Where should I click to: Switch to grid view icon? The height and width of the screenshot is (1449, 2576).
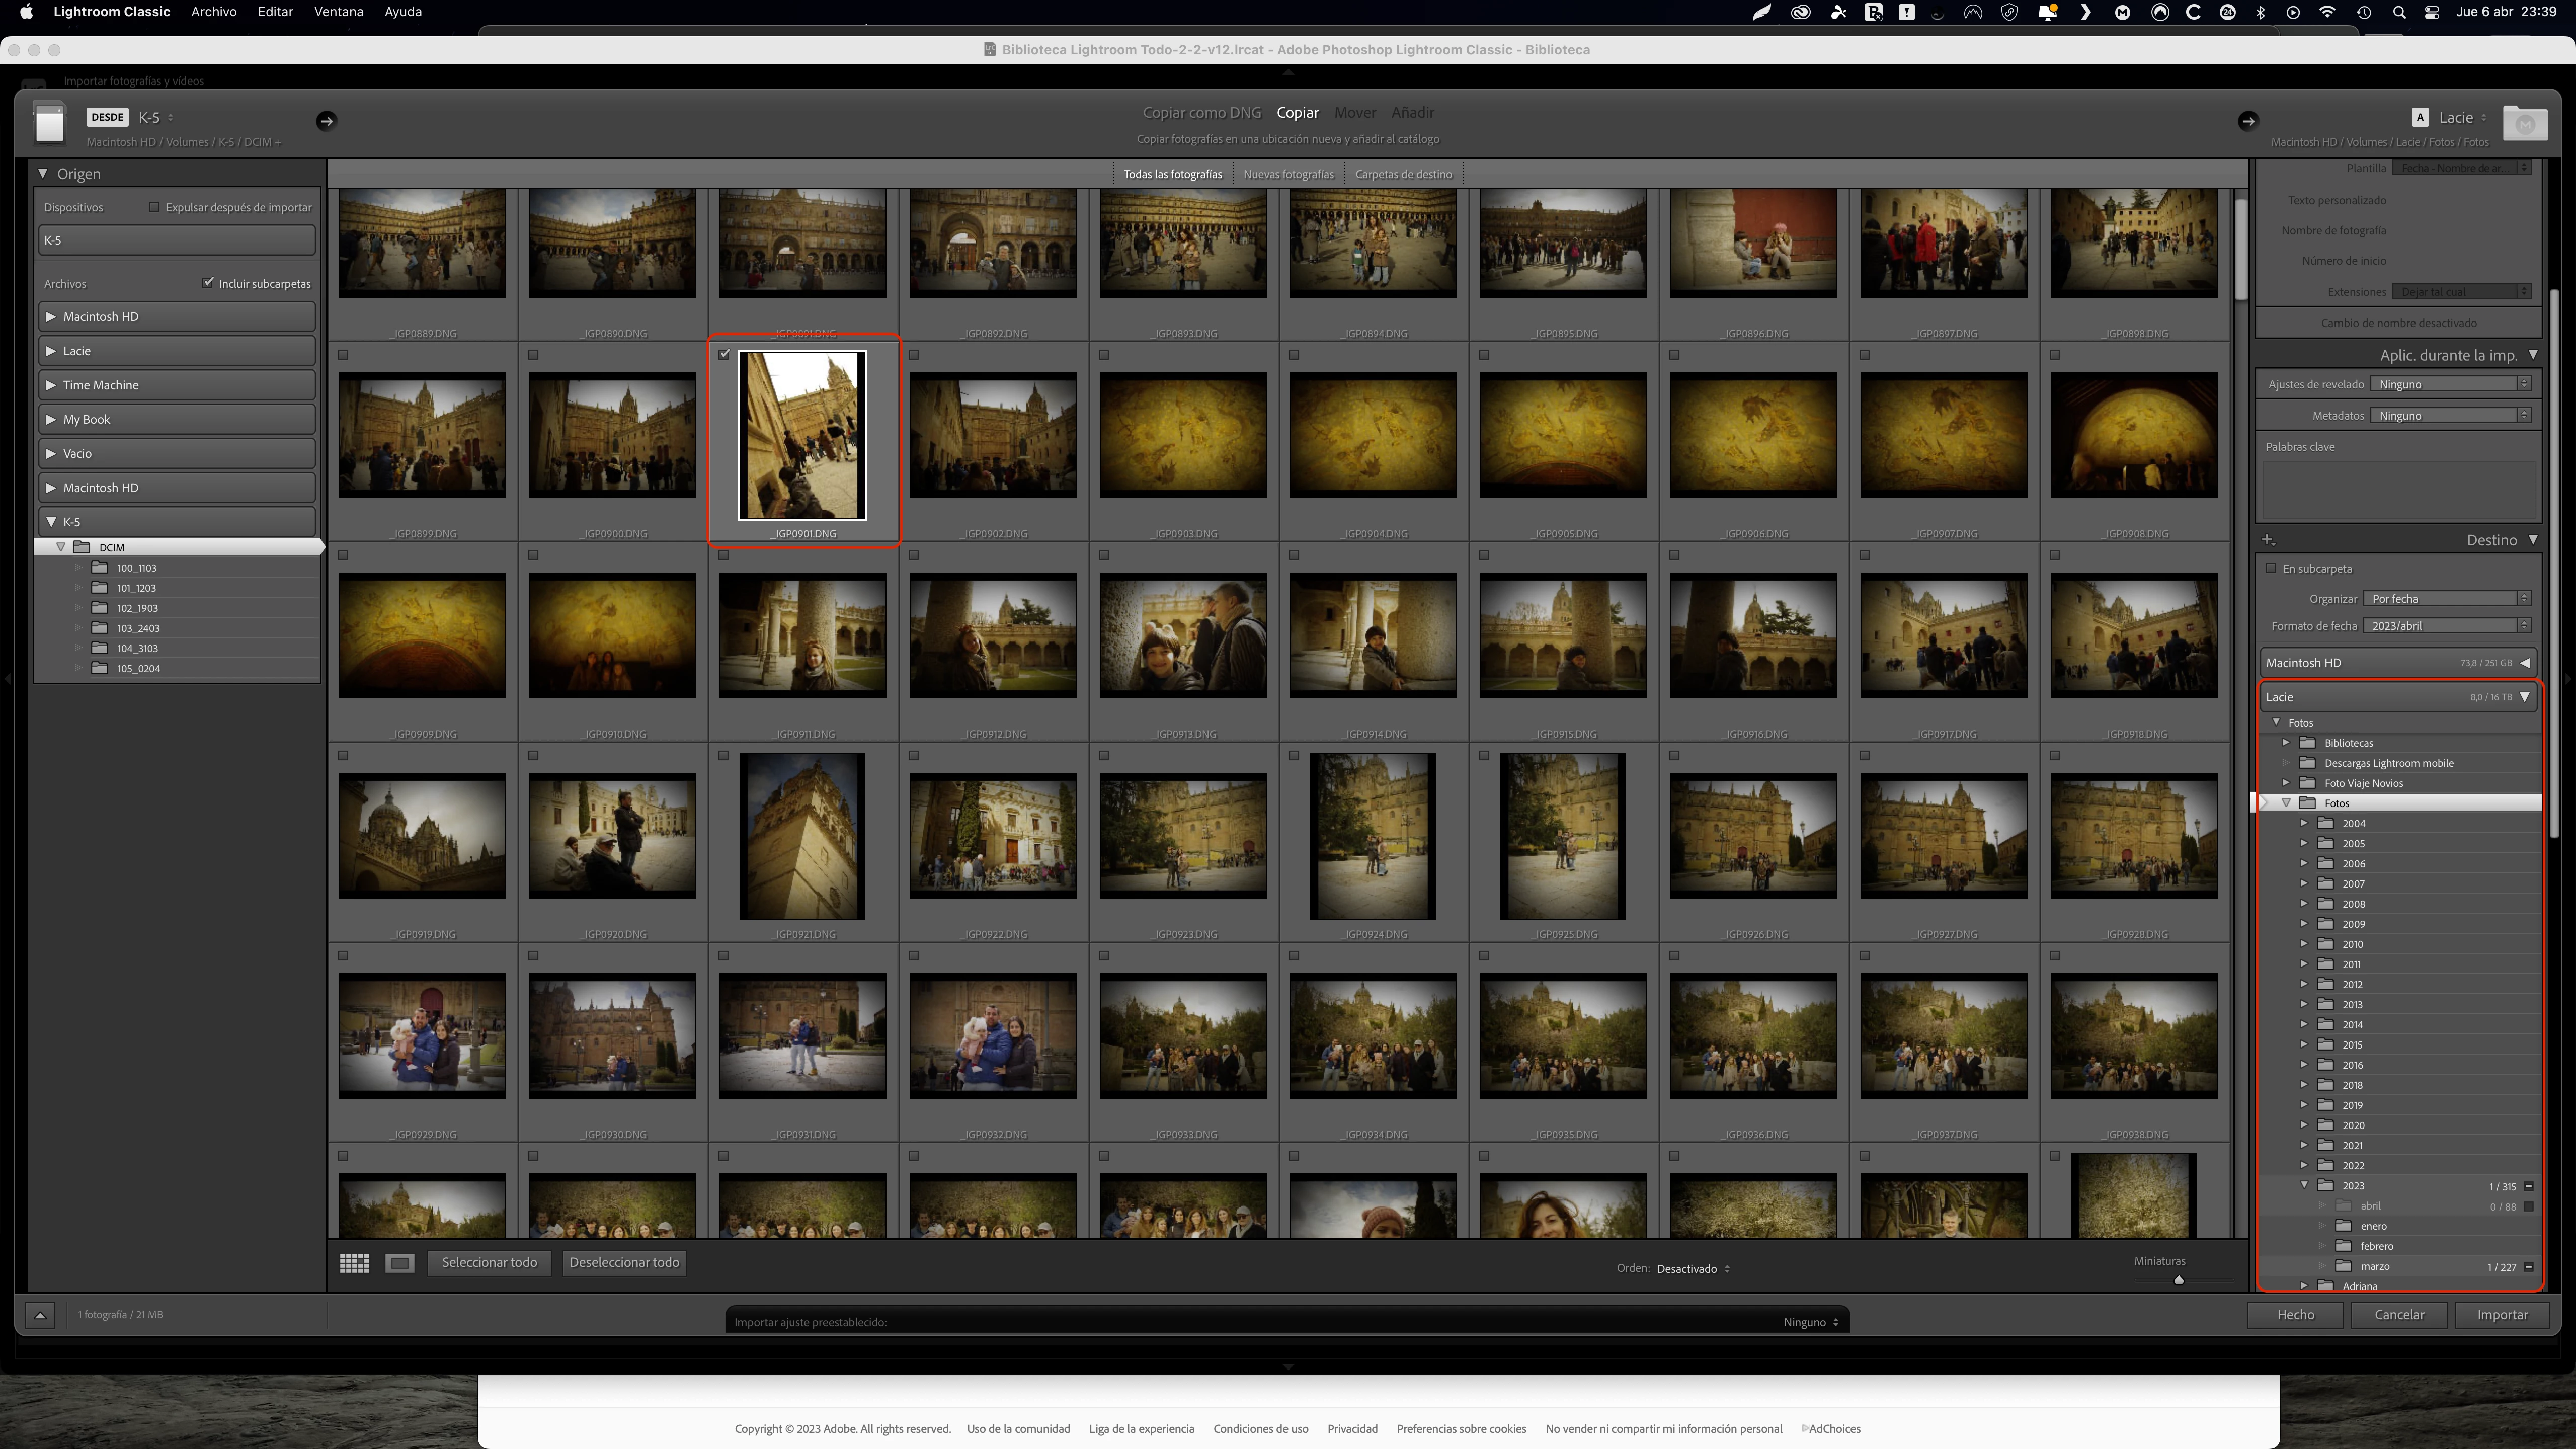tap(354, 1263)
